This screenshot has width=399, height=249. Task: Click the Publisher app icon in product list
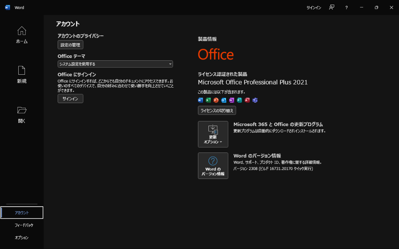240,100
